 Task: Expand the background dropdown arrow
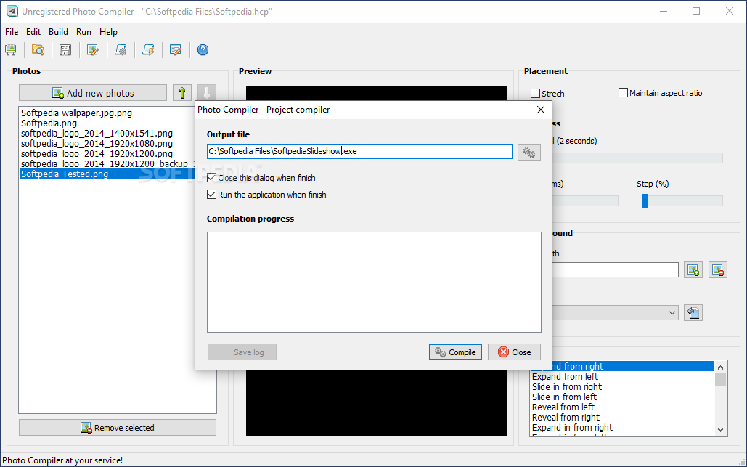[672, 312]
